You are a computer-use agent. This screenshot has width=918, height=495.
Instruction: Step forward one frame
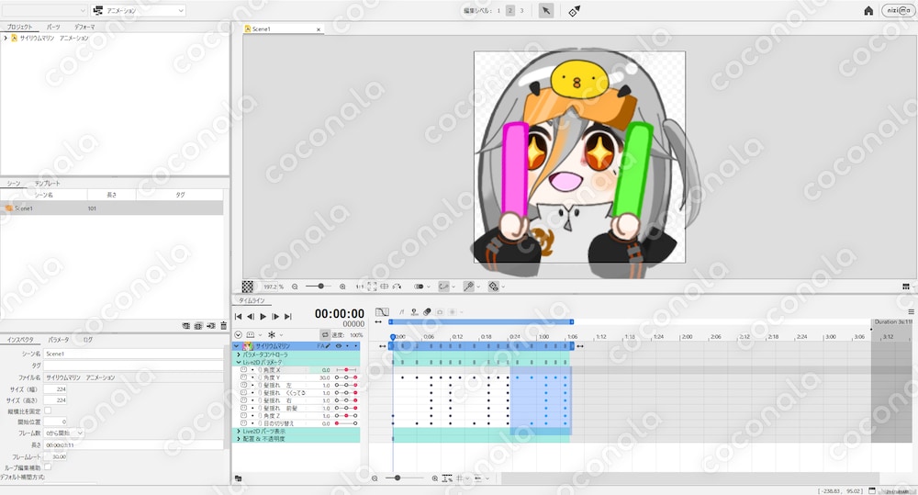pyautogui.click(x=275, y=316)
